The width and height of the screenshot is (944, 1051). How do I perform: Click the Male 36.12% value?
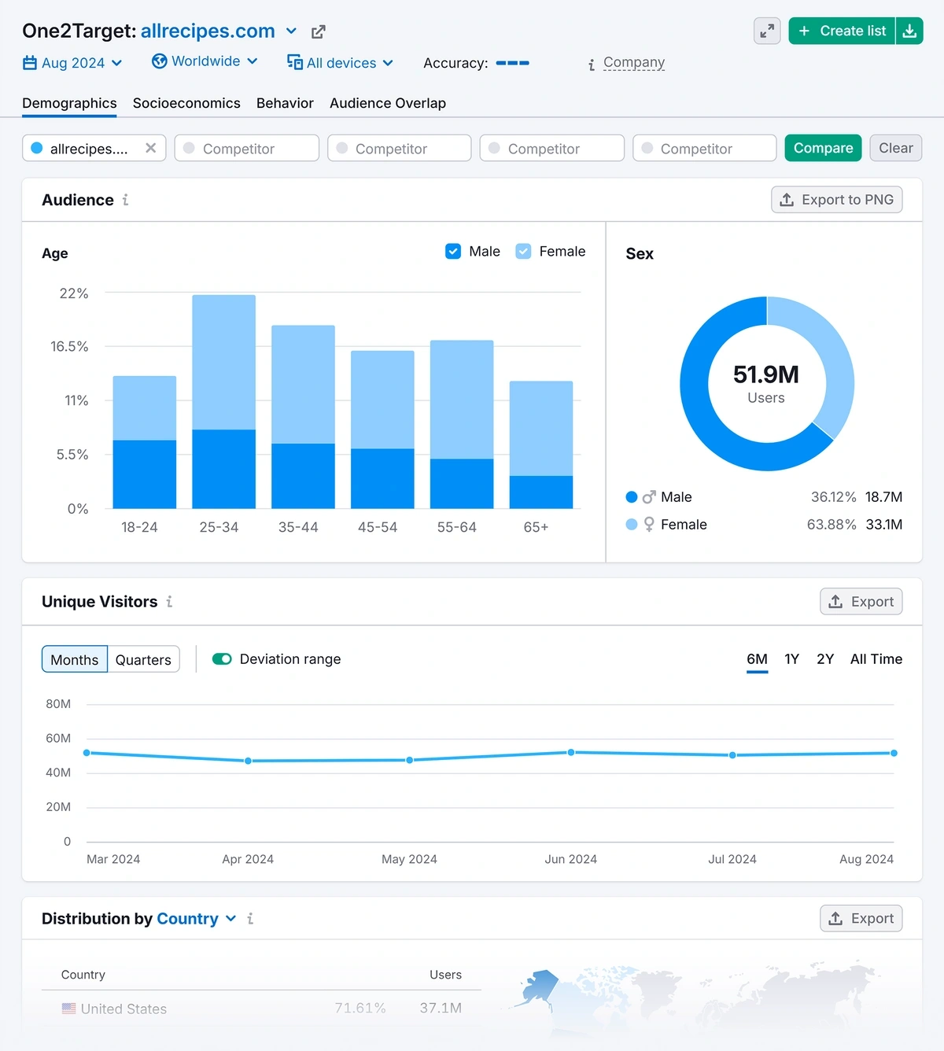[834, 497]
